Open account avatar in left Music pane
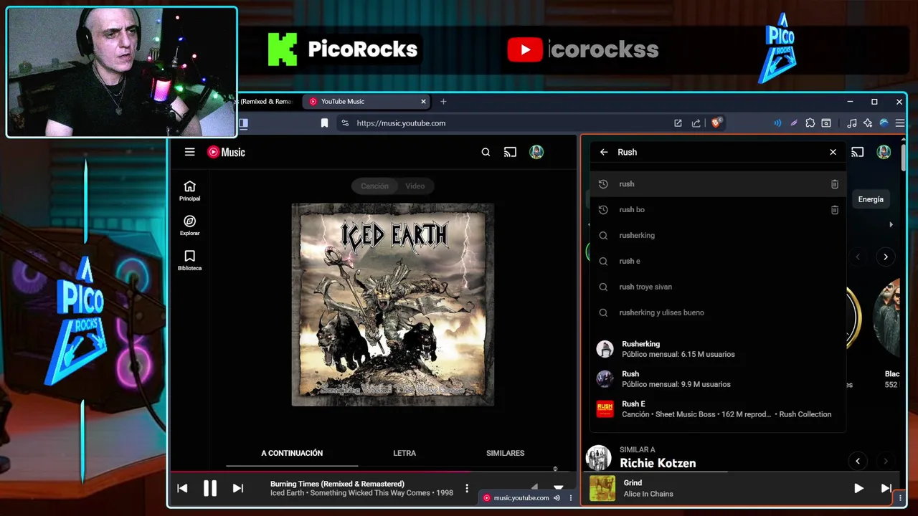 536,152
